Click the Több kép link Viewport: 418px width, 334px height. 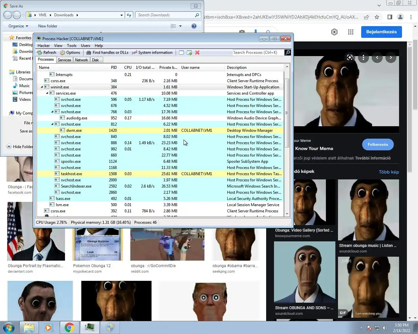click(x=389, y=172)
